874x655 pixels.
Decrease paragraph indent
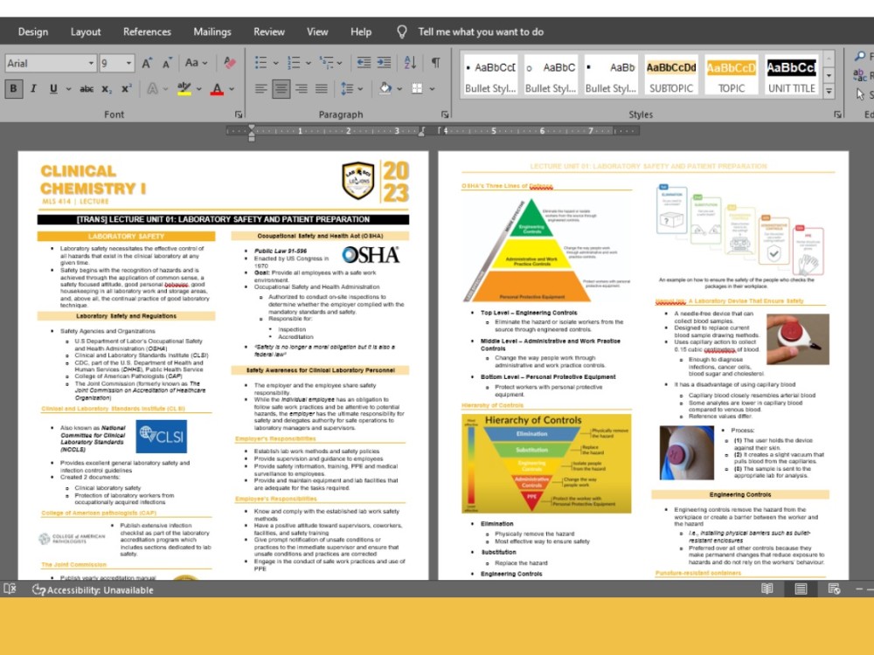(364, 62)
